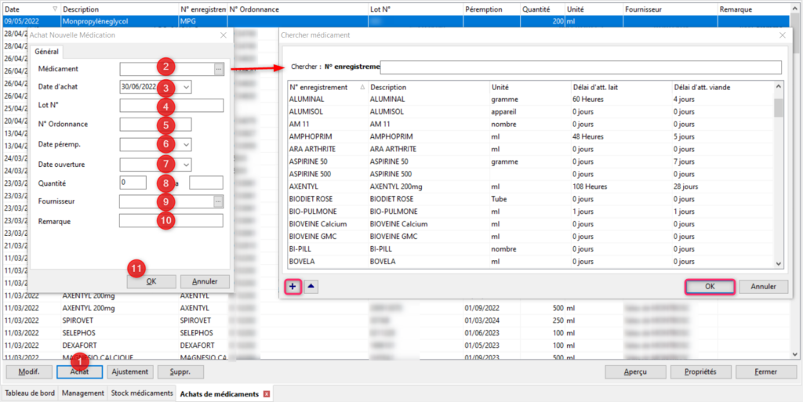Open the Fournisseur browse (...) button
803x402 pixels.
click(219, 201)
